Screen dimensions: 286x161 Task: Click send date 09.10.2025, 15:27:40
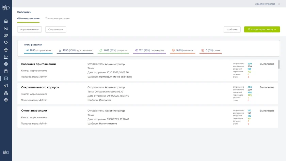pos(118,96)
